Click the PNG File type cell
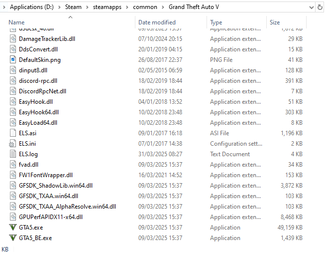 click(x=221, y=60)
